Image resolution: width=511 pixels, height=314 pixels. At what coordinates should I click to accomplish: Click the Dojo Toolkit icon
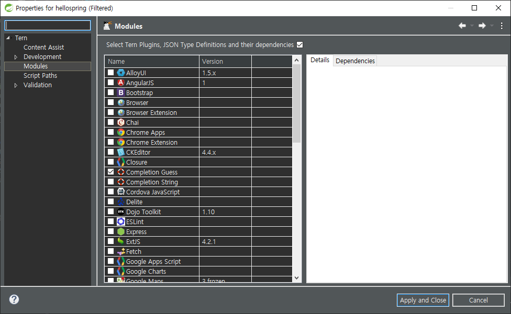(121, 212)
